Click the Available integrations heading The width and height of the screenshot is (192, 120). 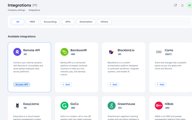(x=22, y=36)
